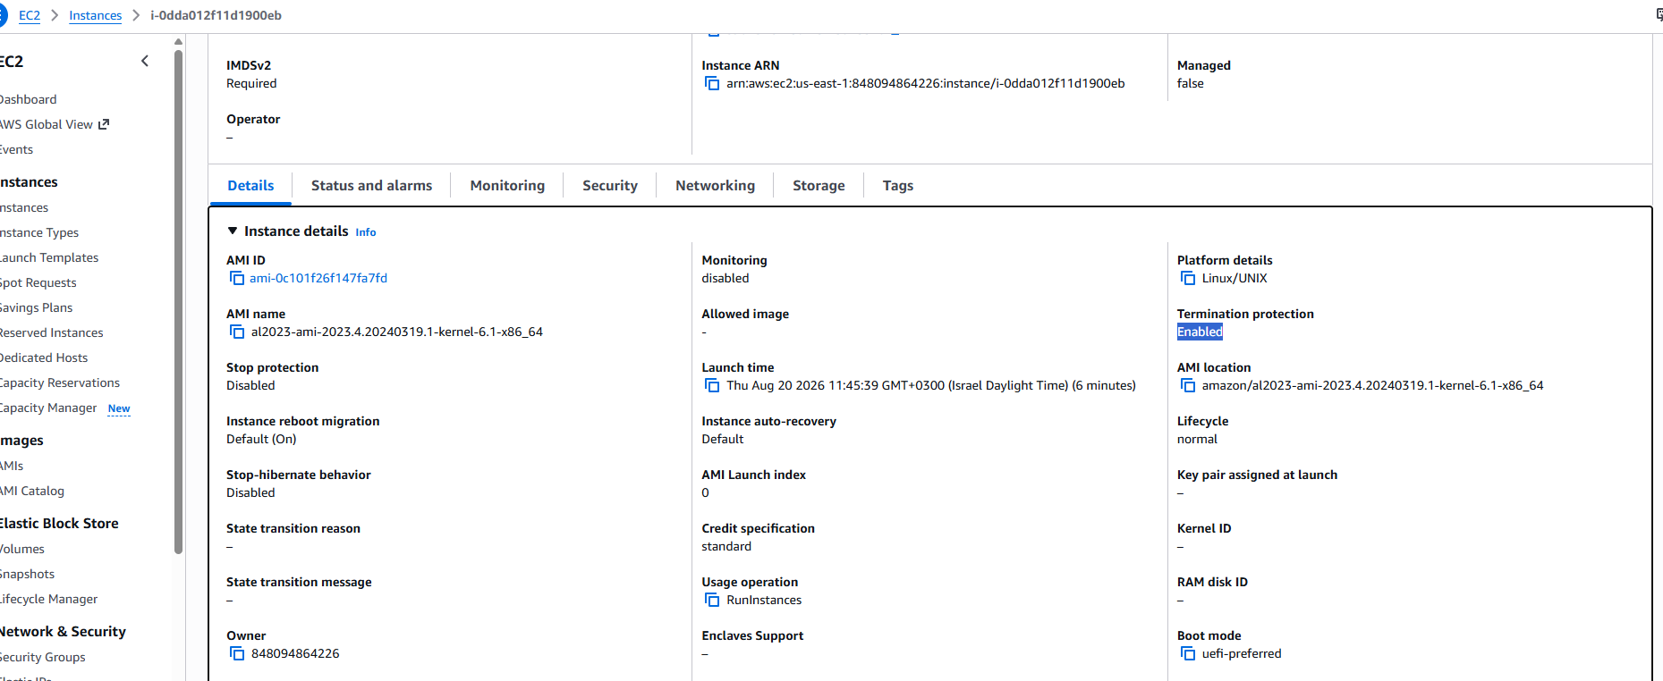The width and height of the screenshot is (1663, 681).
Task: Click the Lifecycle normal value
Action: [1197, 439]
